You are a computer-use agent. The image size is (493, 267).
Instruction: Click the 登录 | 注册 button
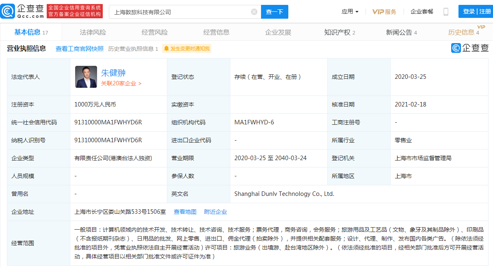476,11
